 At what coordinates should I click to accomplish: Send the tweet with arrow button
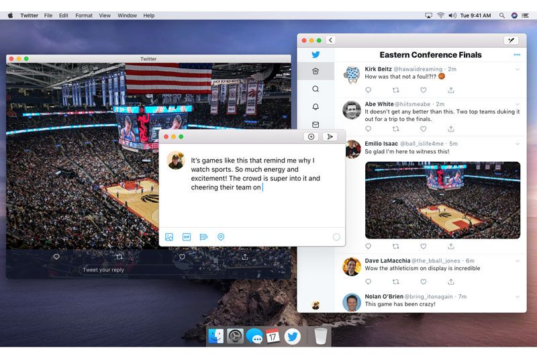tap(330, 137)
